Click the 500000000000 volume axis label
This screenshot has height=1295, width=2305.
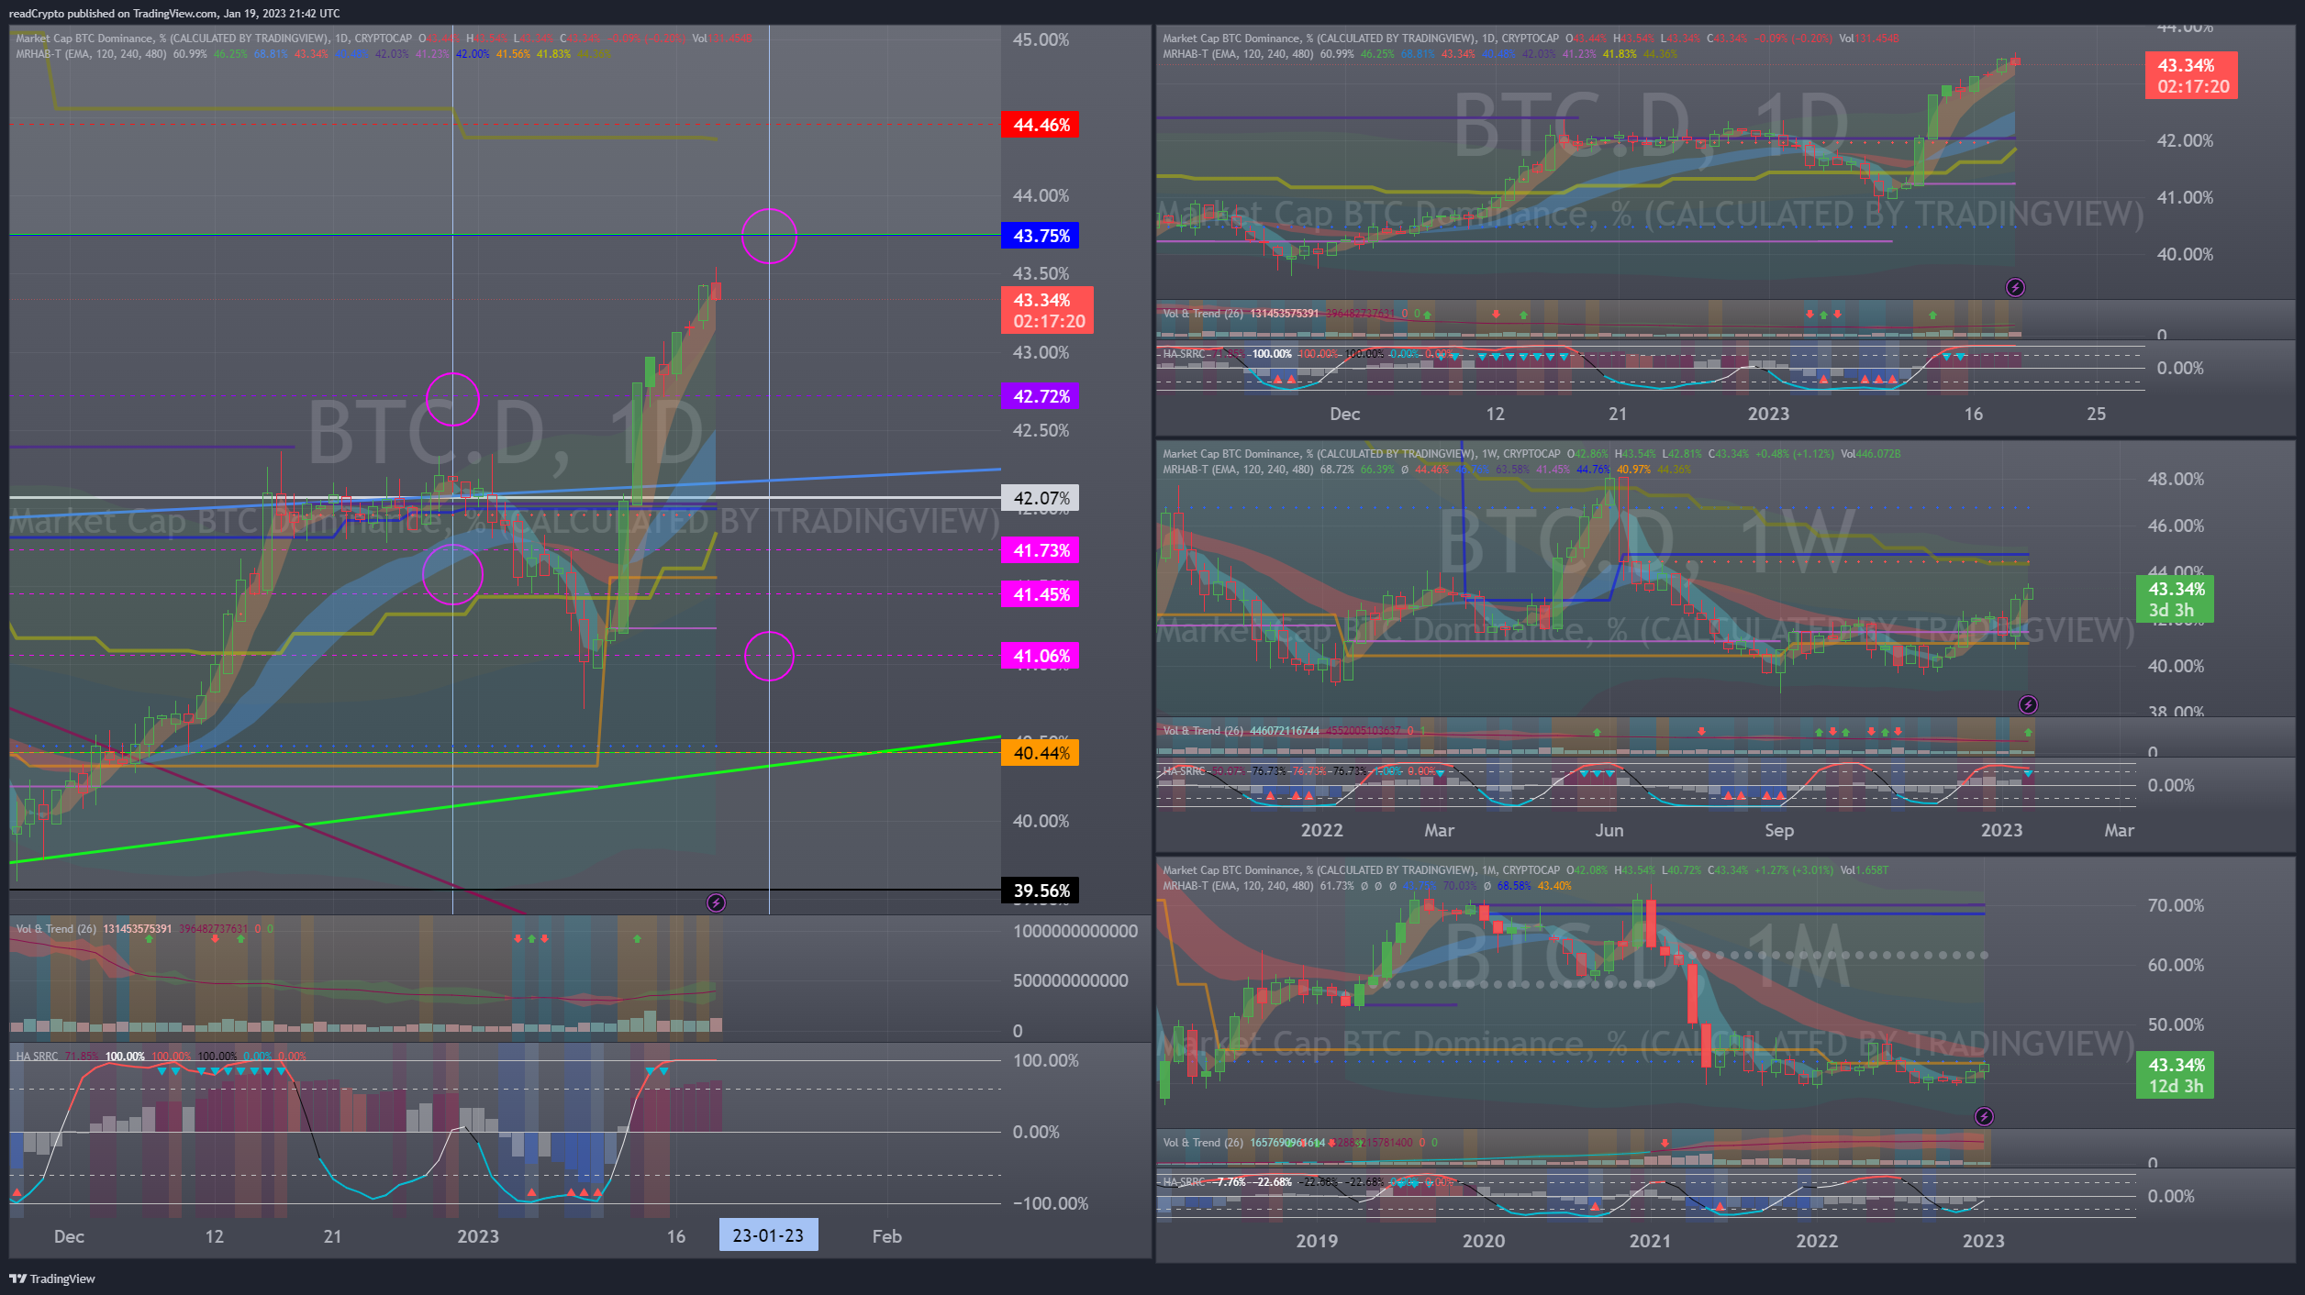1070,980
